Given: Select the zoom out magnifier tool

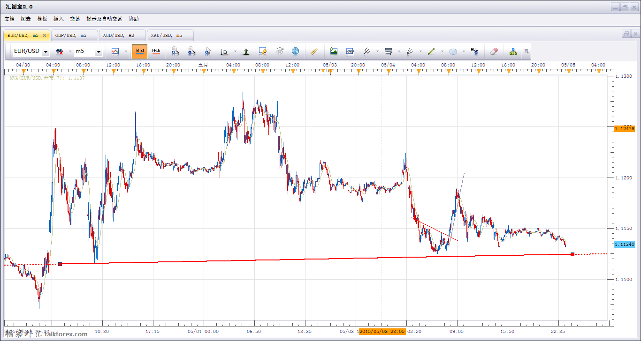Looking at the screenshot, I should [191, 51].
